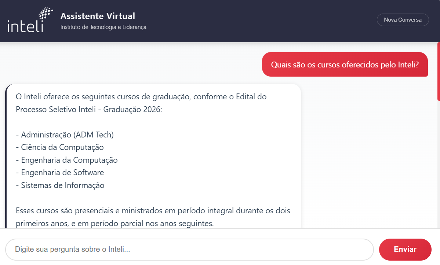
Task: Open a new chat via Nova Conversa
Action: point(403,20)
